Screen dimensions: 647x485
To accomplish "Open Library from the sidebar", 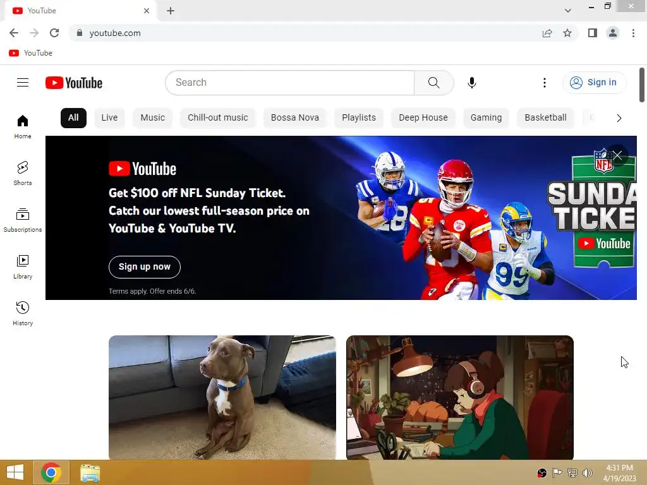I will pos(23,267).
